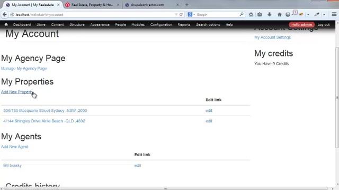Open the bookmarks list icon

pos(260,14)
